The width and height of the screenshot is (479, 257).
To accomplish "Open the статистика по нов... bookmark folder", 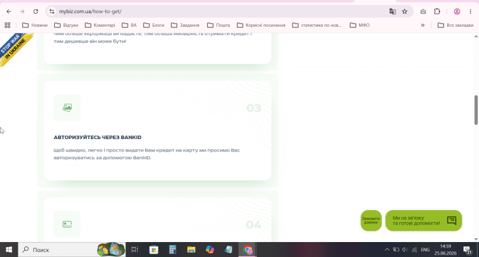I will point(317,25).
